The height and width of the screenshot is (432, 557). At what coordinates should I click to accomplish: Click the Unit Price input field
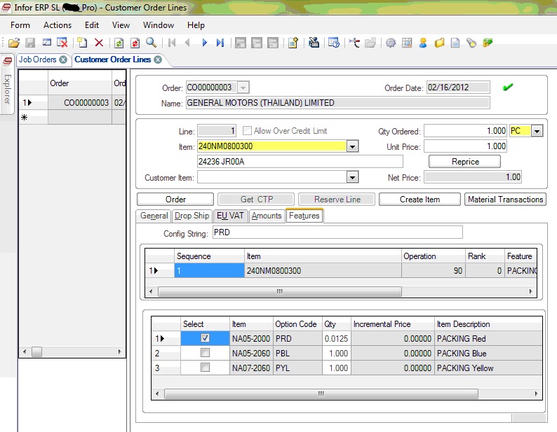tap(465, 146)
